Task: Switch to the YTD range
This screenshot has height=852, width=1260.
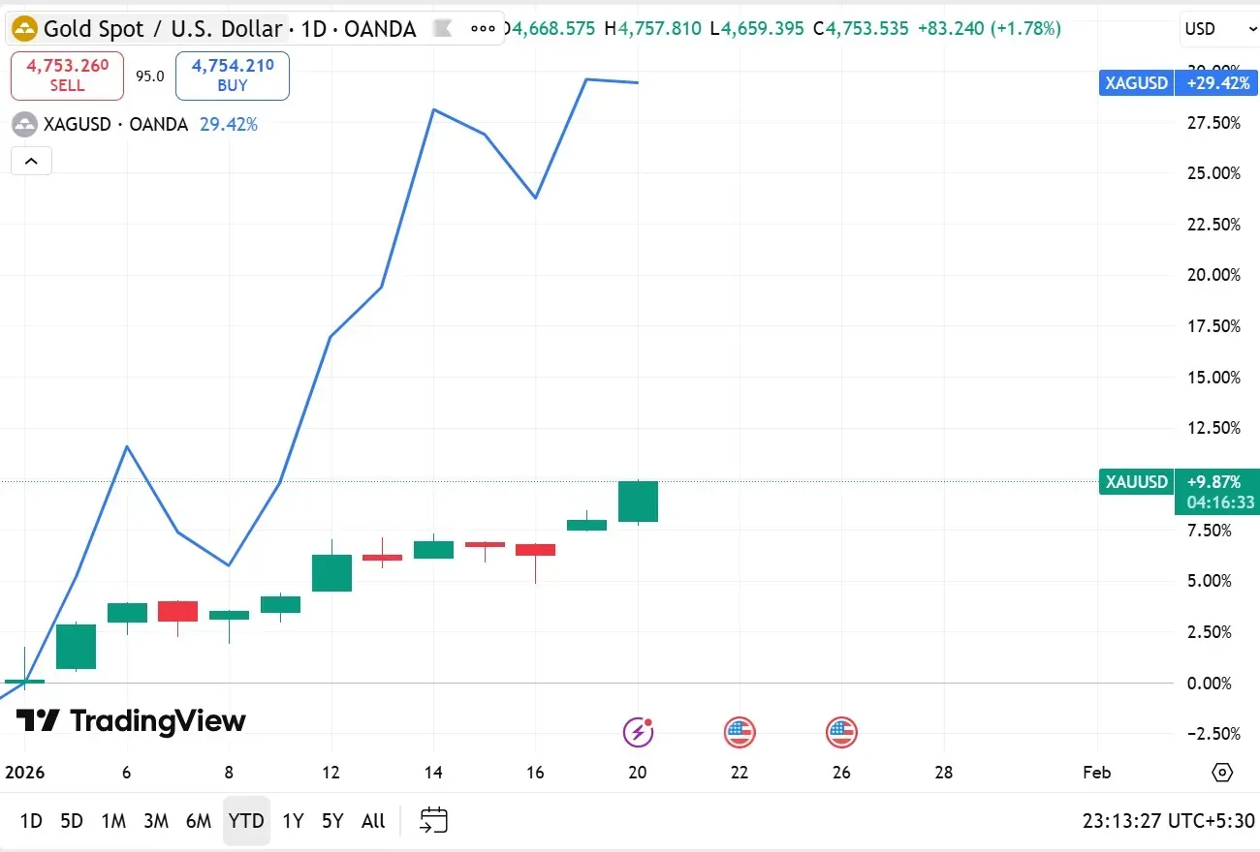Action: (x=246, y=821)
